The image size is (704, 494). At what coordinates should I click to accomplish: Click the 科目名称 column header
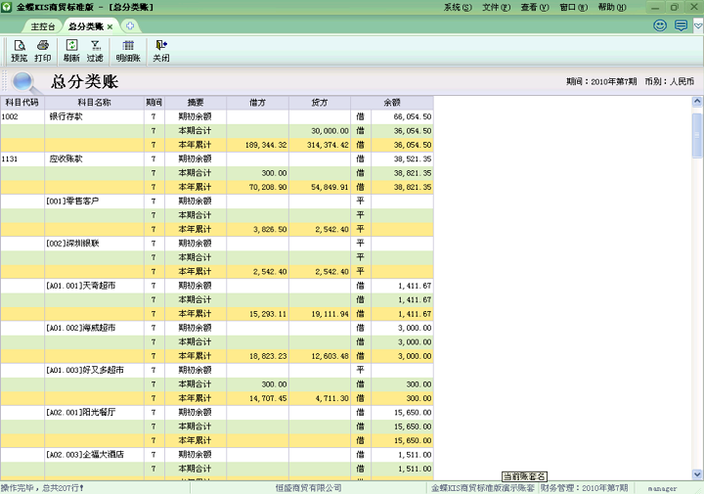point(94,102)
